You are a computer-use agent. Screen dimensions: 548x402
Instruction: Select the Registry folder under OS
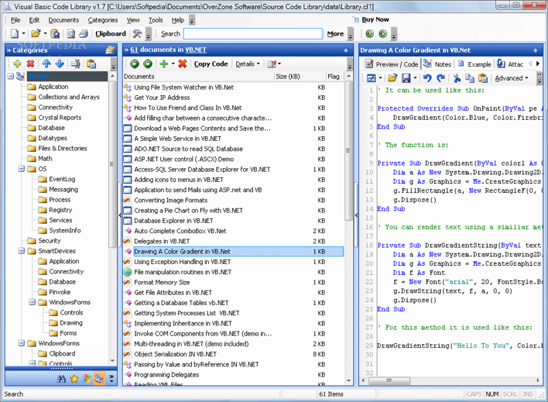[60, 210]
